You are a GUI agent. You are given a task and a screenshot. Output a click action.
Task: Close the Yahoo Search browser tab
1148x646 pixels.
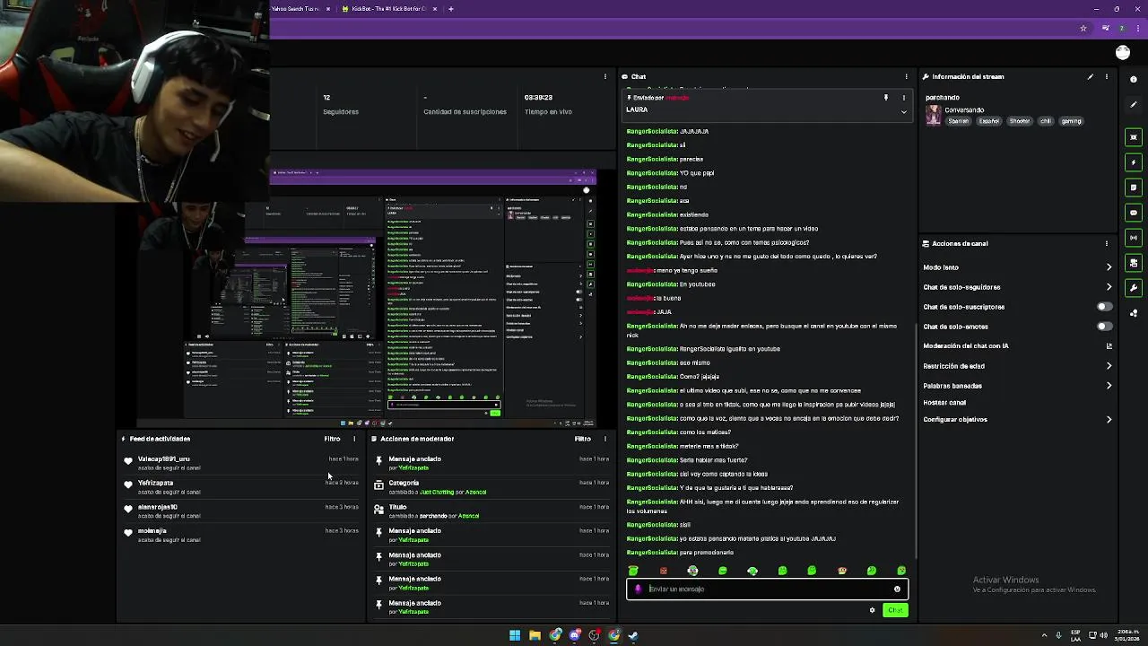(x=328, y=9)
